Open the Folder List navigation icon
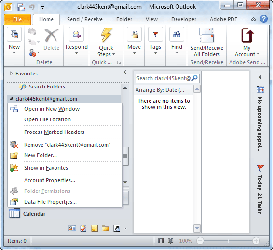Screen dimensions: 273x250 coord(105,228)
